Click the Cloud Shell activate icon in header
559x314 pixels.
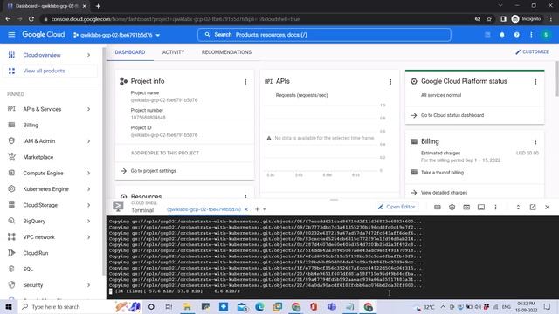point(487,35)
